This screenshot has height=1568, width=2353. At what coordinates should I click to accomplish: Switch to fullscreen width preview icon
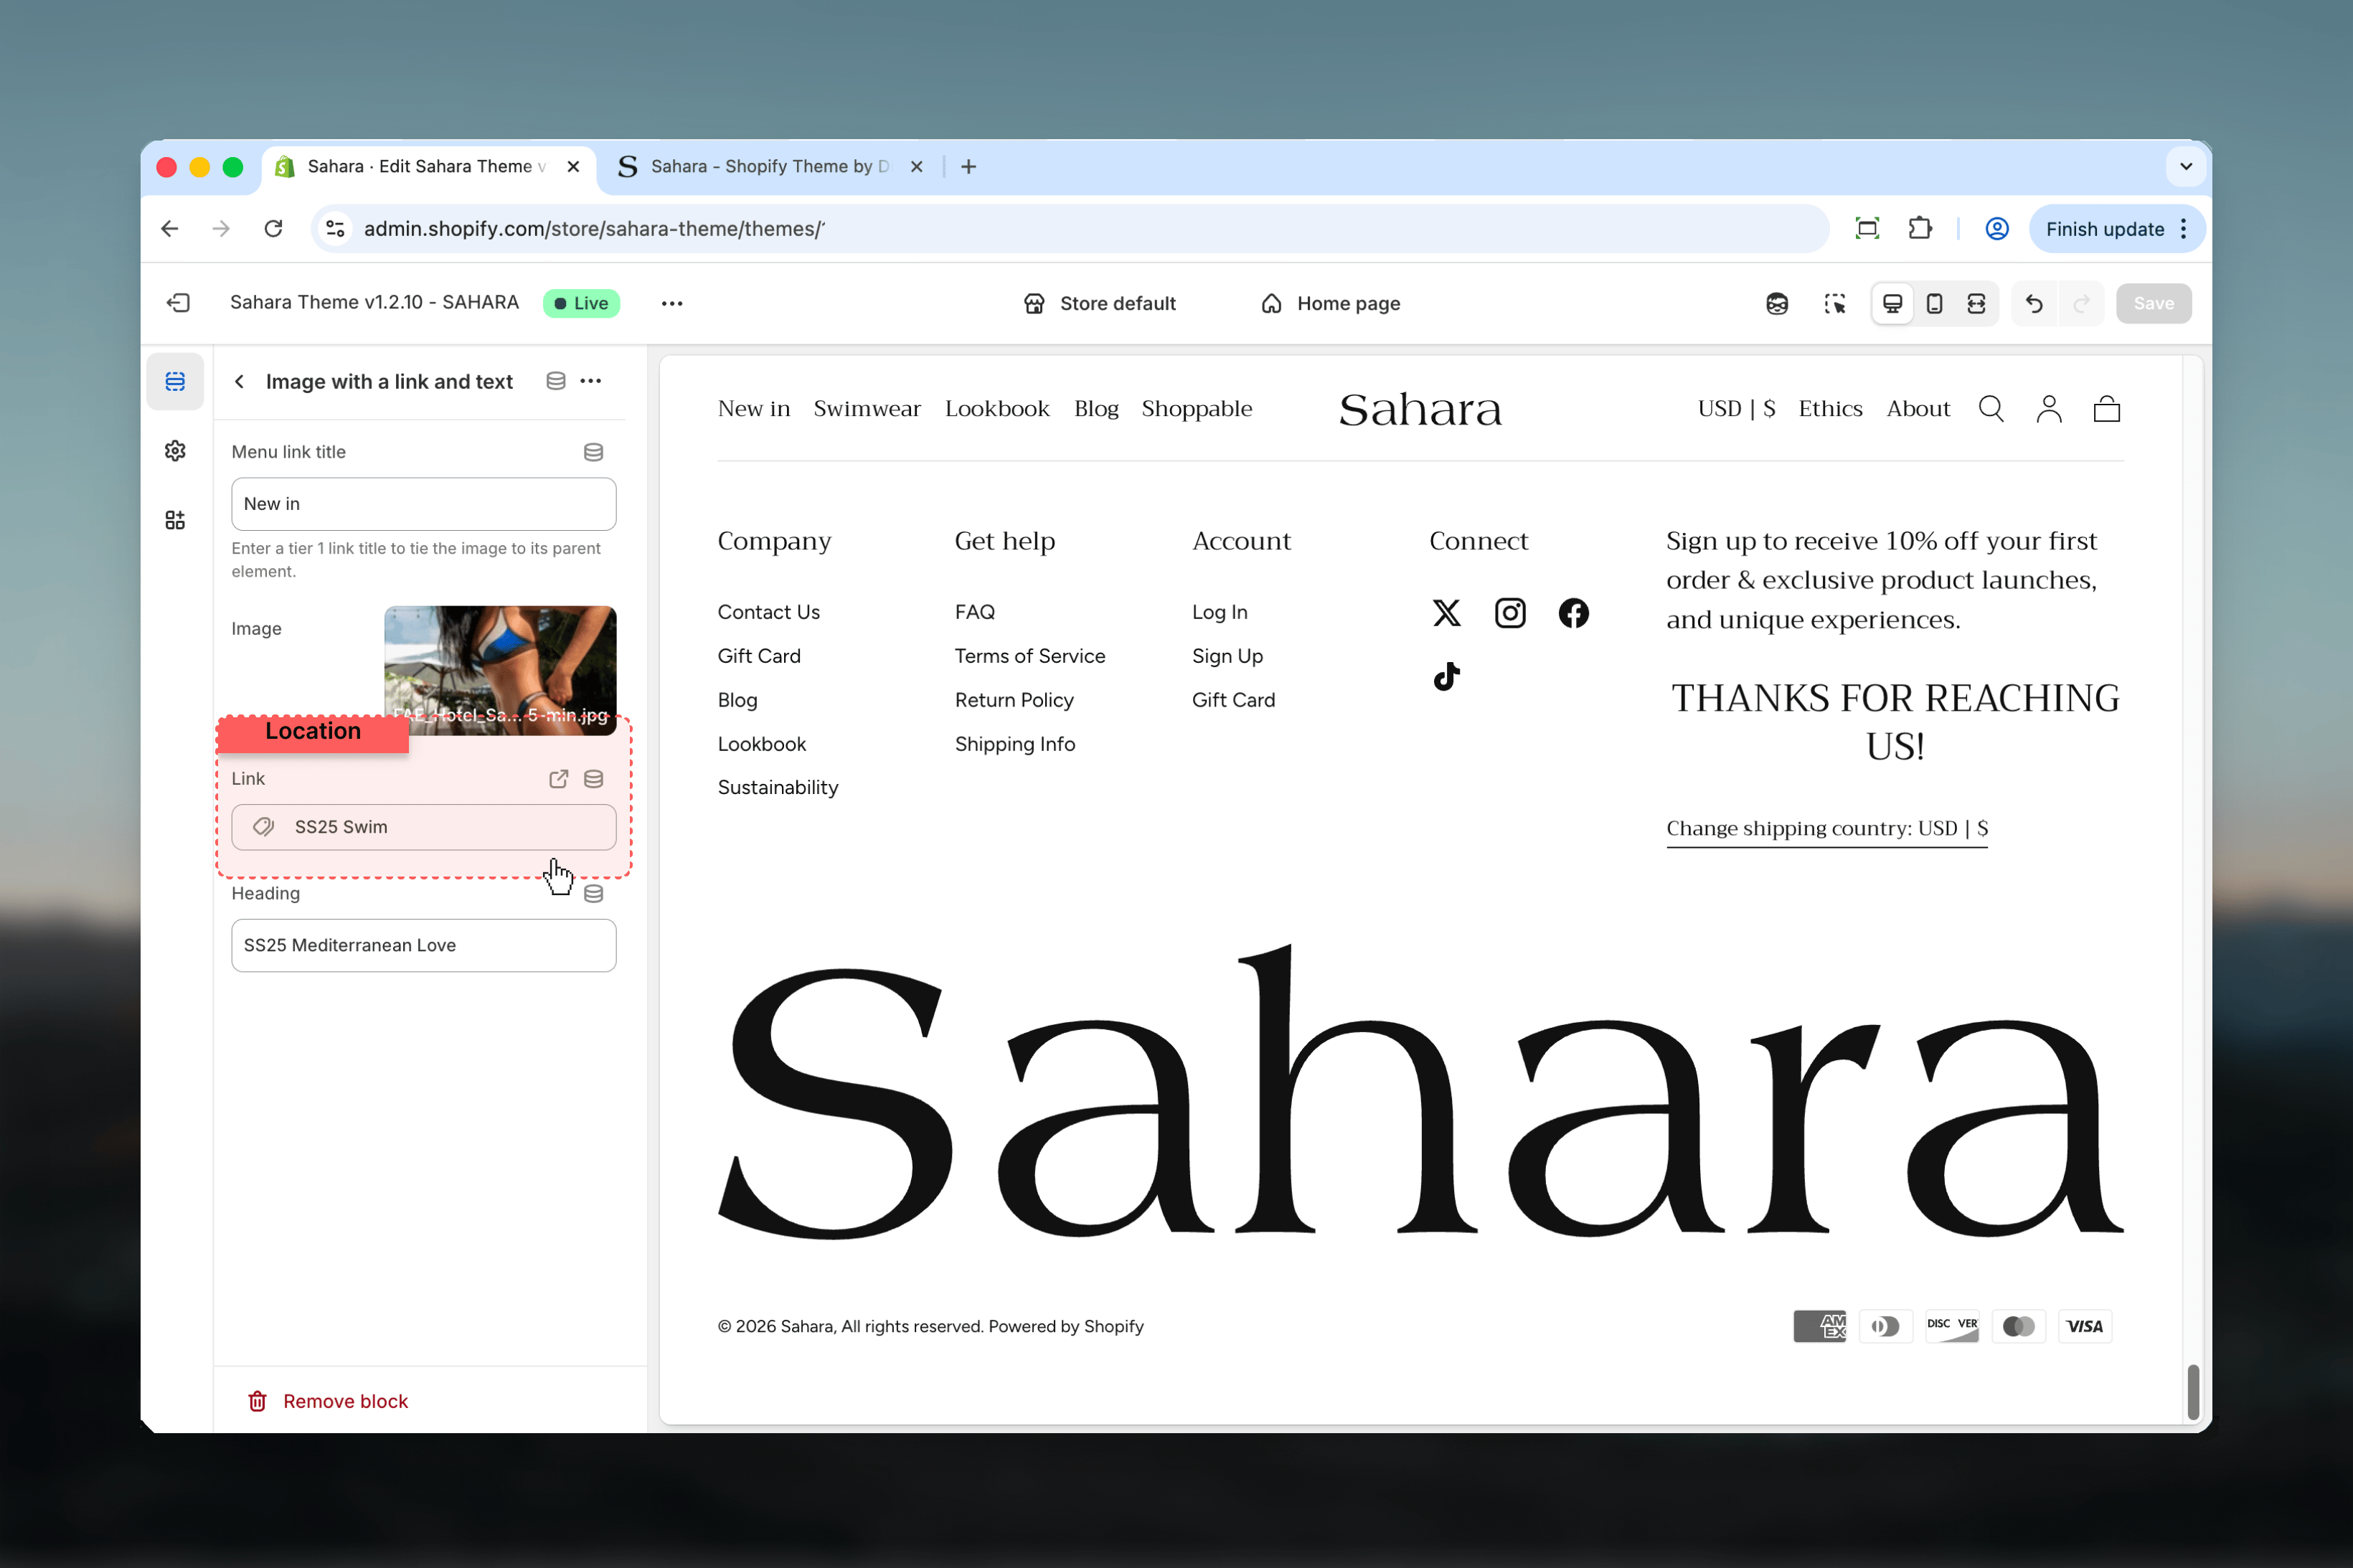1976,304
